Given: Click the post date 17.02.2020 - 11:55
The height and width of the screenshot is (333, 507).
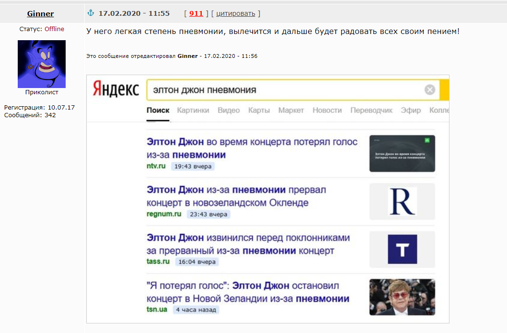Looking at the screenshot, I should [x=134, y=13].
